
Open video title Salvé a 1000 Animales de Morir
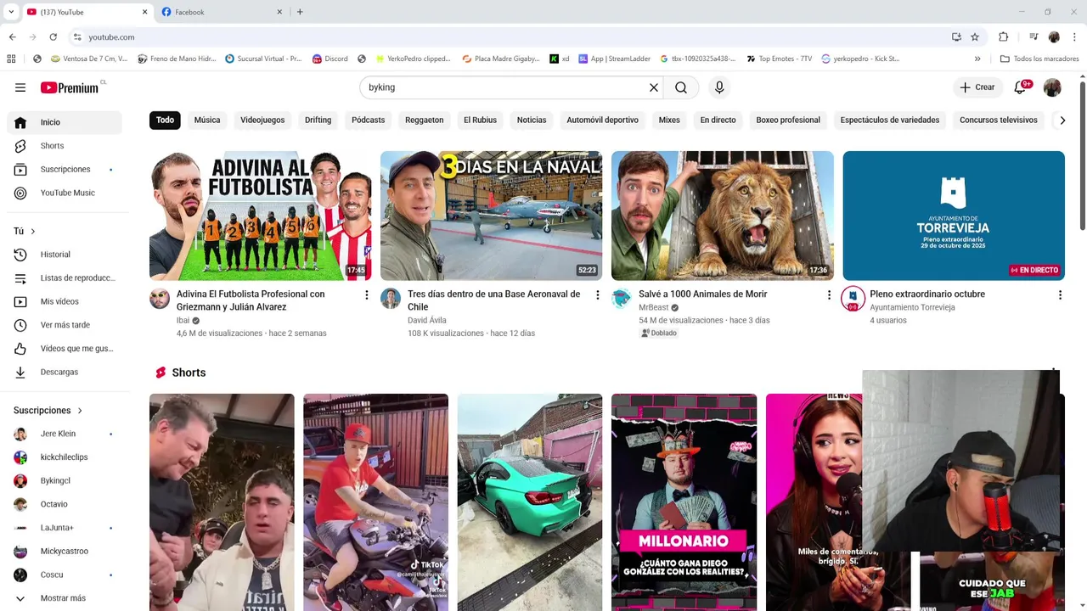pos(703,294)
